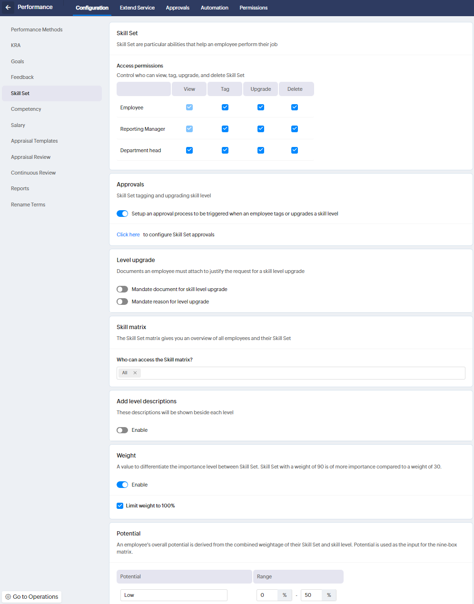Toggle Limit weight to 100% checkbox

coord(120,506)
